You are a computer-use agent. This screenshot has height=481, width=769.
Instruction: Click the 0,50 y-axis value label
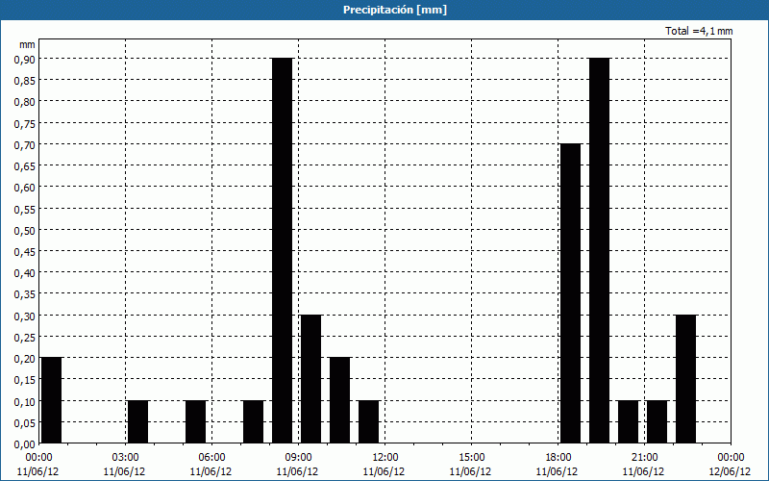[24, 229]
